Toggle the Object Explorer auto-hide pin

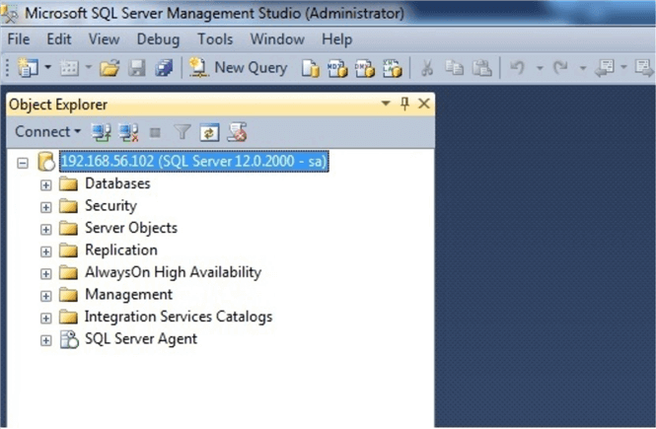click(404, 104)
